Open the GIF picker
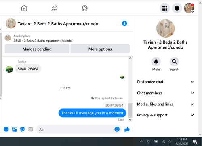Screen dimensions: 202x146 [x=31, y=129]
